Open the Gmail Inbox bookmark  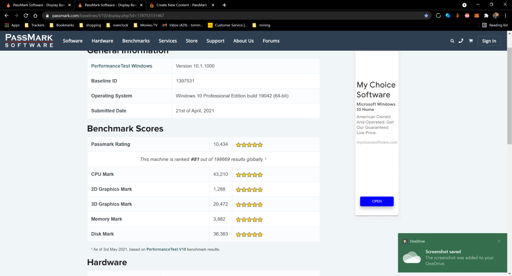click(183, 25)
